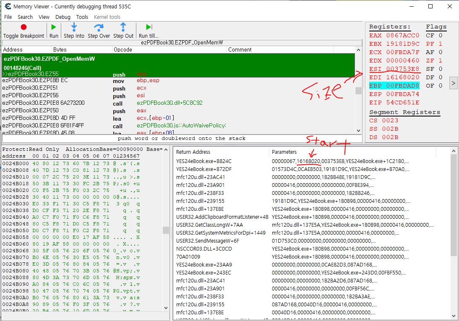Select the highlighted EBP 00FBDAD8 register
This screenshot has width=459, height=321.
point(394,85)
